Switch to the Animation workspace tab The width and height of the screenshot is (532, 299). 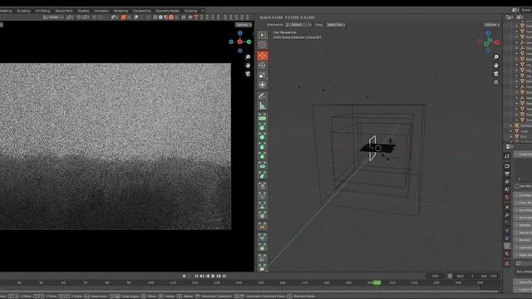point(101,11)
